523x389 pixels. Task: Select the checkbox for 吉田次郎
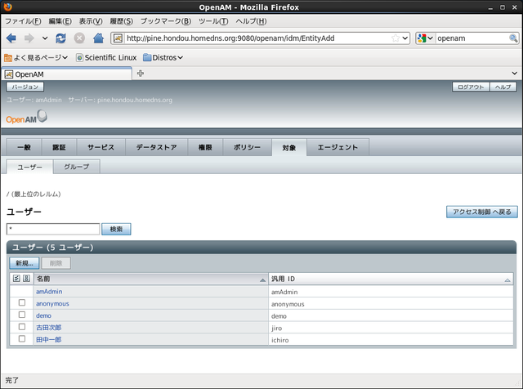[x=22, y=327]
